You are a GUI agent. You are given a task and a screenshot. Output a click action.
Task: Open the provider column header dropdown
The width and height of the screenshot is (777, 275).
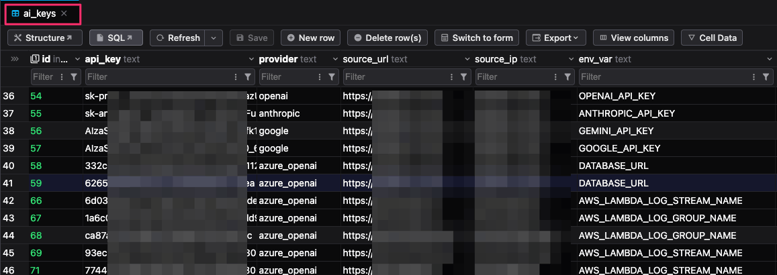click(x=335, y=59)
